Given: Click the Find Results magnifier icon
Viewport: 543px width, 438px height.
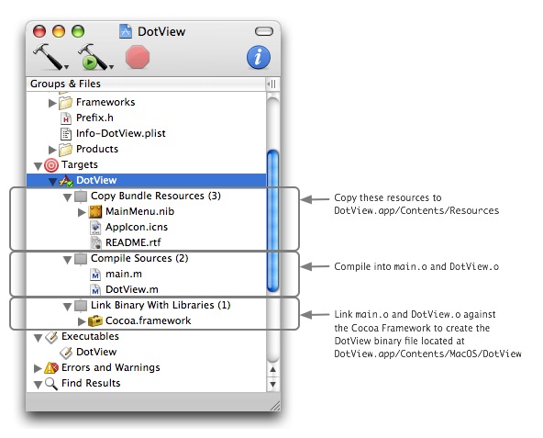Looking at the screenshot, I should point(51,384).
